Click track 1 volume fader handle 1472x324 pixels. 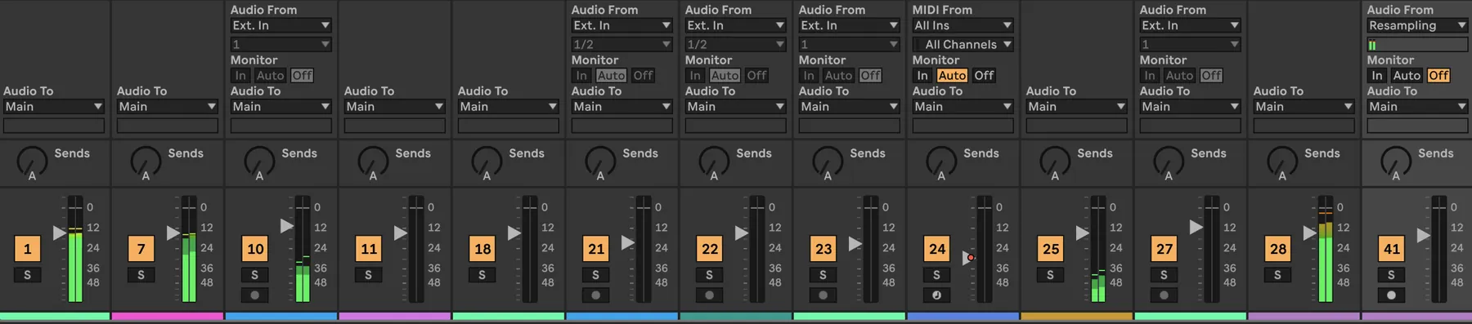[59, 233]
